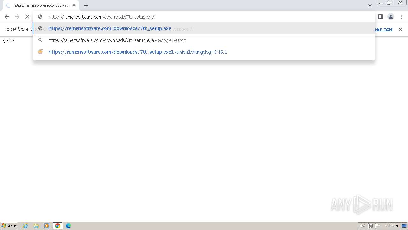
Task: Switch to Chrome in the taskbar
Action: click(x=58, y=226)
